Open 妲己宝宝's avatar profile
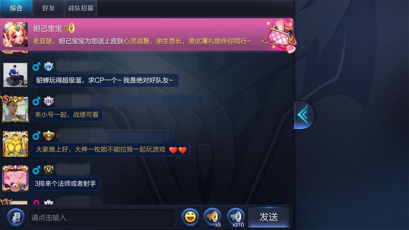 coord(16,34)
